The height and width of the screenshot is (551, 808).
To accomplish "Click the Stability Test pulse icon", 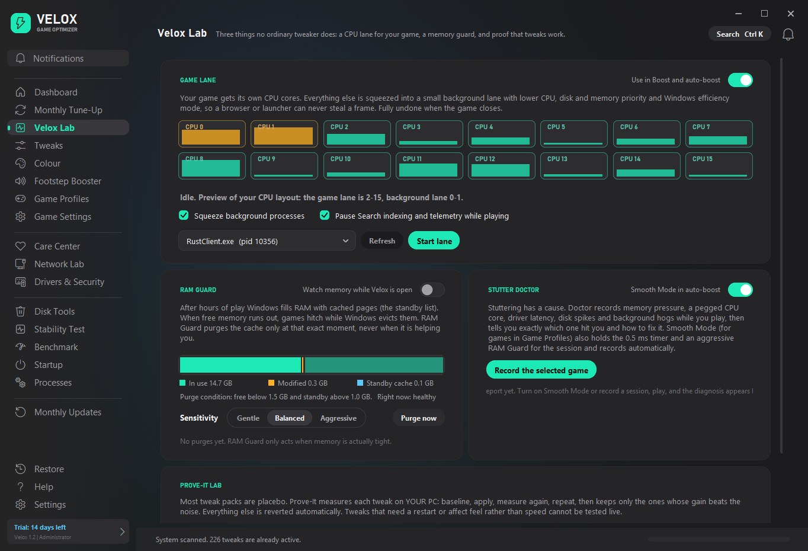I will [21, 329].
